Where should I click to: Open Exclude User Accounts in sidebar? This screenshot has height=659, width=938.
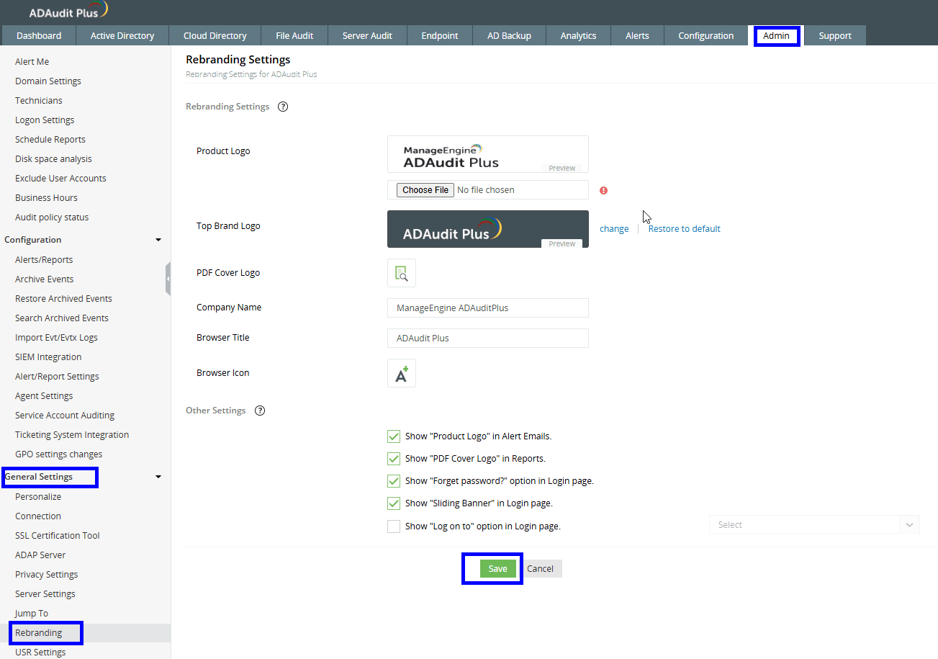[60, 179]
